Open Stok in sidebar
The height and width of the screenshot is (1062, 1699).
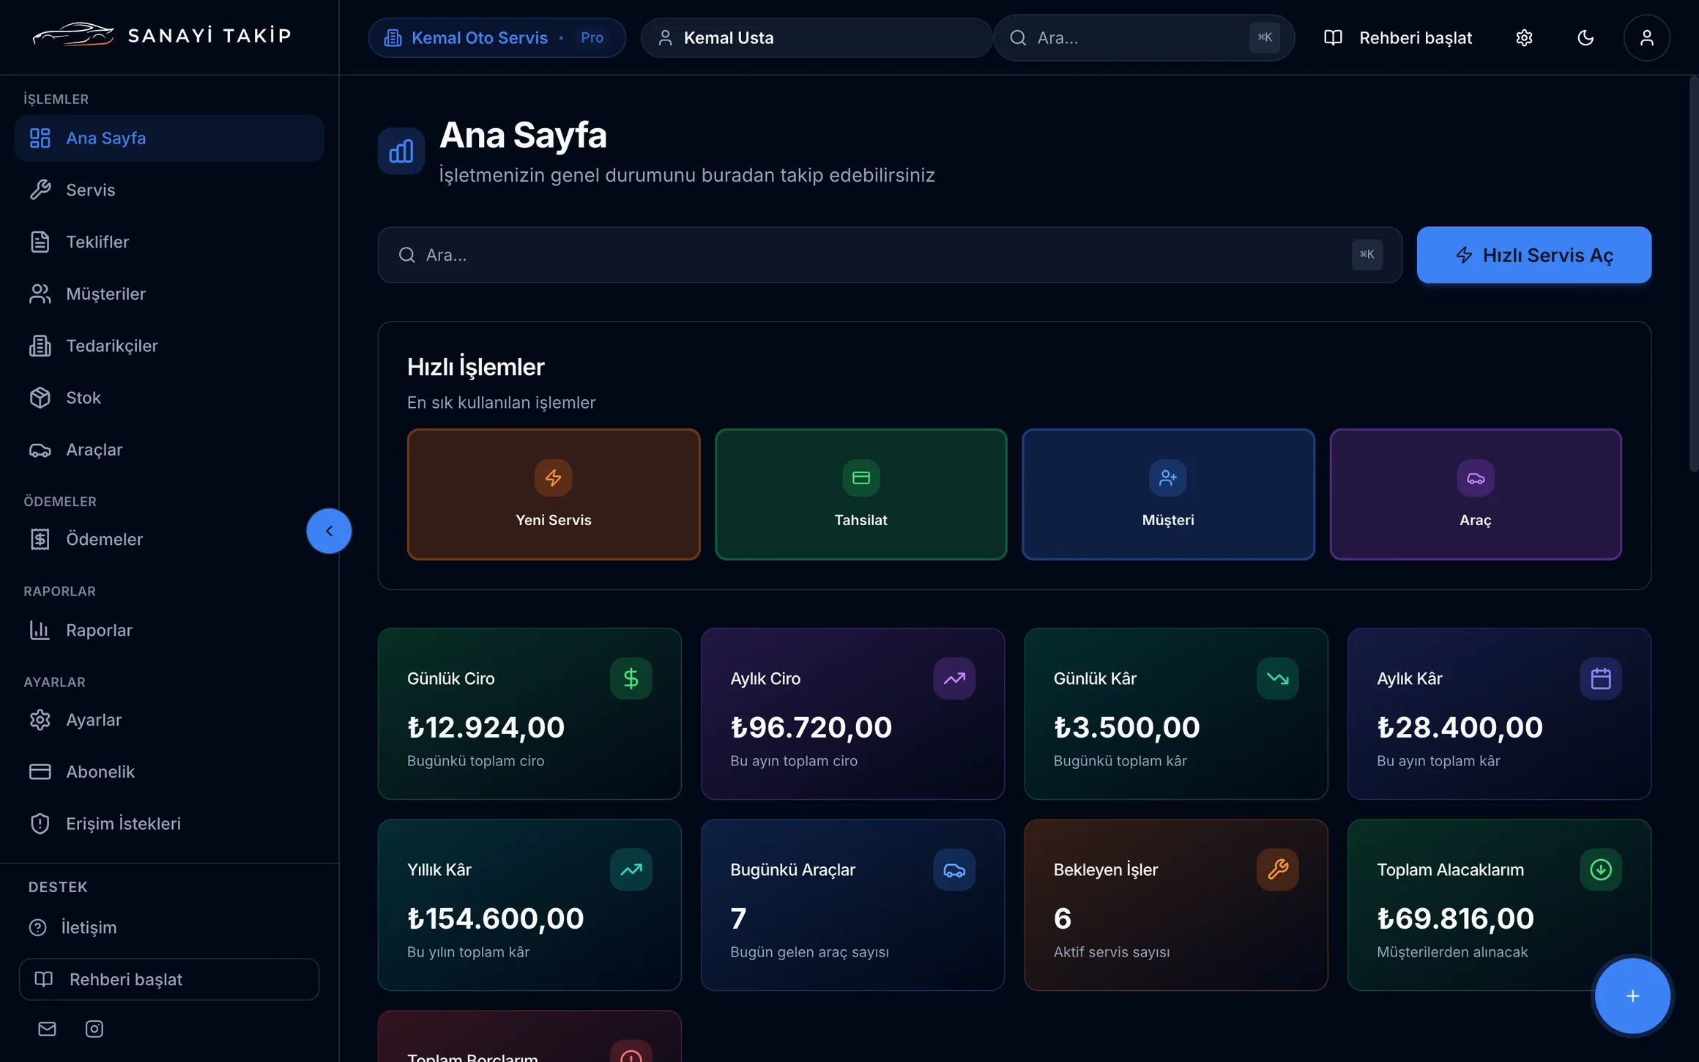[169, 398]
